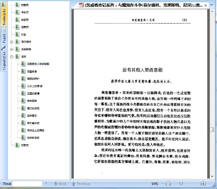Click the zoom in plus button

203,184
